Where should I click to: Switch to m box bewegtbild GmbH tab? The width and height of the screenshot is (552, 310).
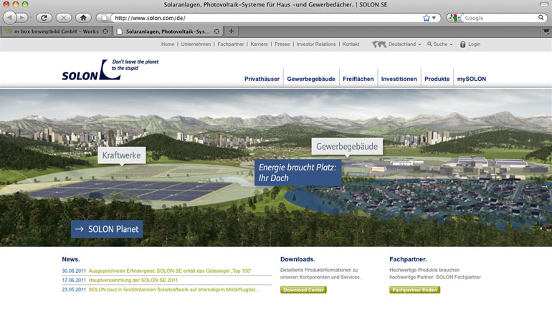57,32
